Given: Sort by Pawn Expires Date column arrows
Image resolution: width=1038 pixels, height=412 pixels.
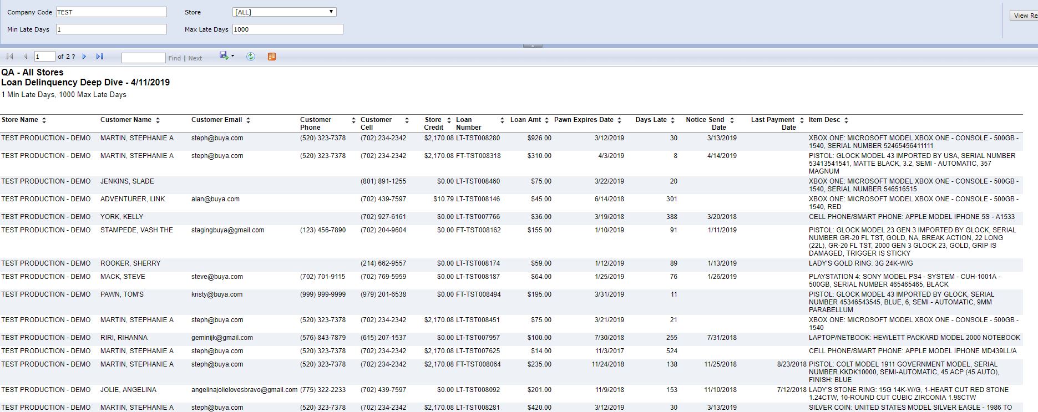Looking at the screenshot, I should point(619,120).
